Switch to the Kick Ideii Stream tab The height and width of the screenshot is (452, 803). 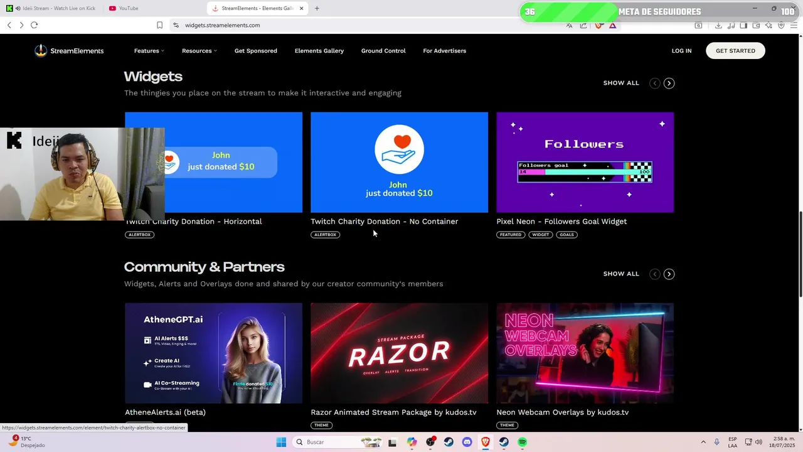point(51,8)
